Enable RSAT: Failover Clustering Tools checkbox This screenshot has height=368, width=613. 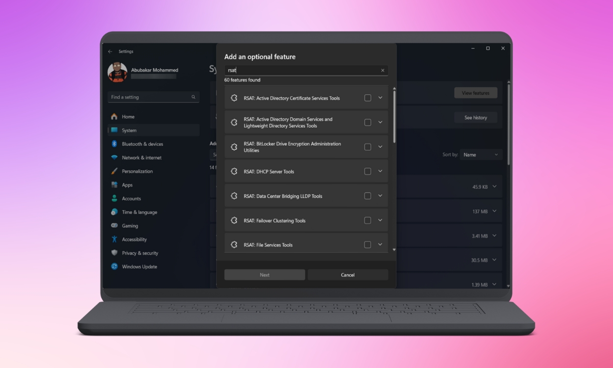point(367,220)
